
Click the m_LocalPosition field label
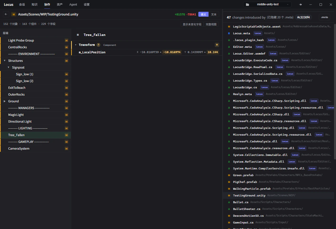92,52
